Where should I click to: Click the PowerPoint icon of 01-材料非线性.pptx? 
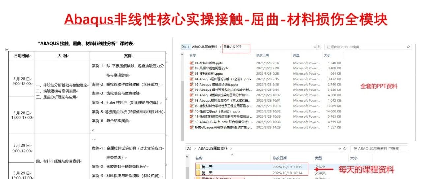[192, 63]
